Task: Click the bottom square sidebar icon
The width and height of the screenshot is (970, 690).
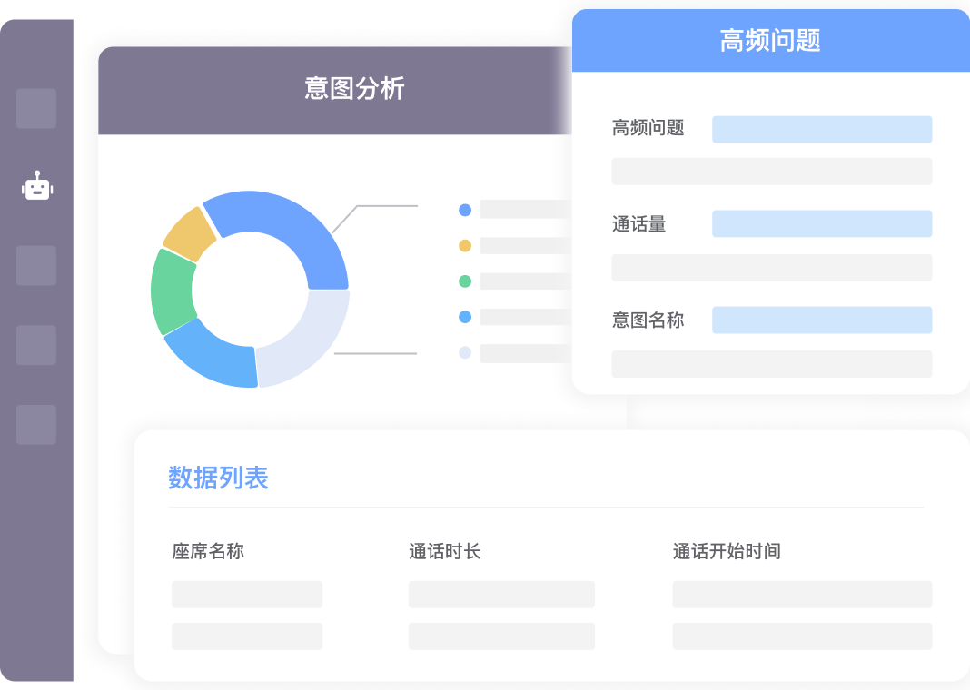Action: point(36,424)
